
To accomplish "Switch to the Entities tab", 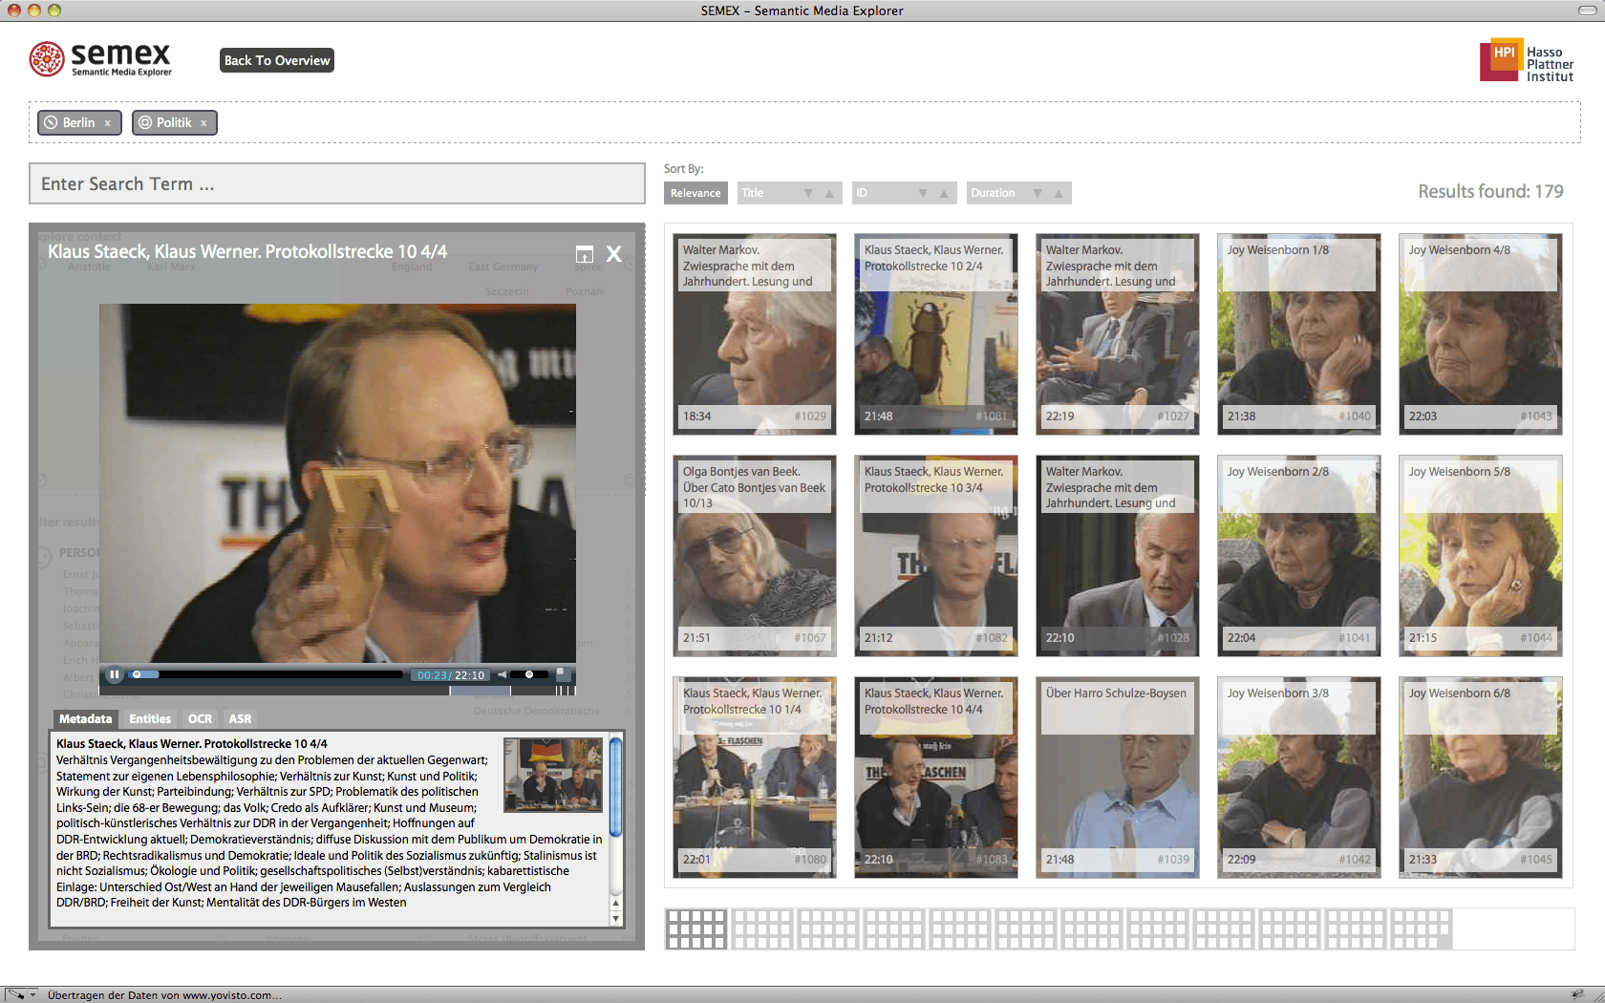I will click(150, 719).
